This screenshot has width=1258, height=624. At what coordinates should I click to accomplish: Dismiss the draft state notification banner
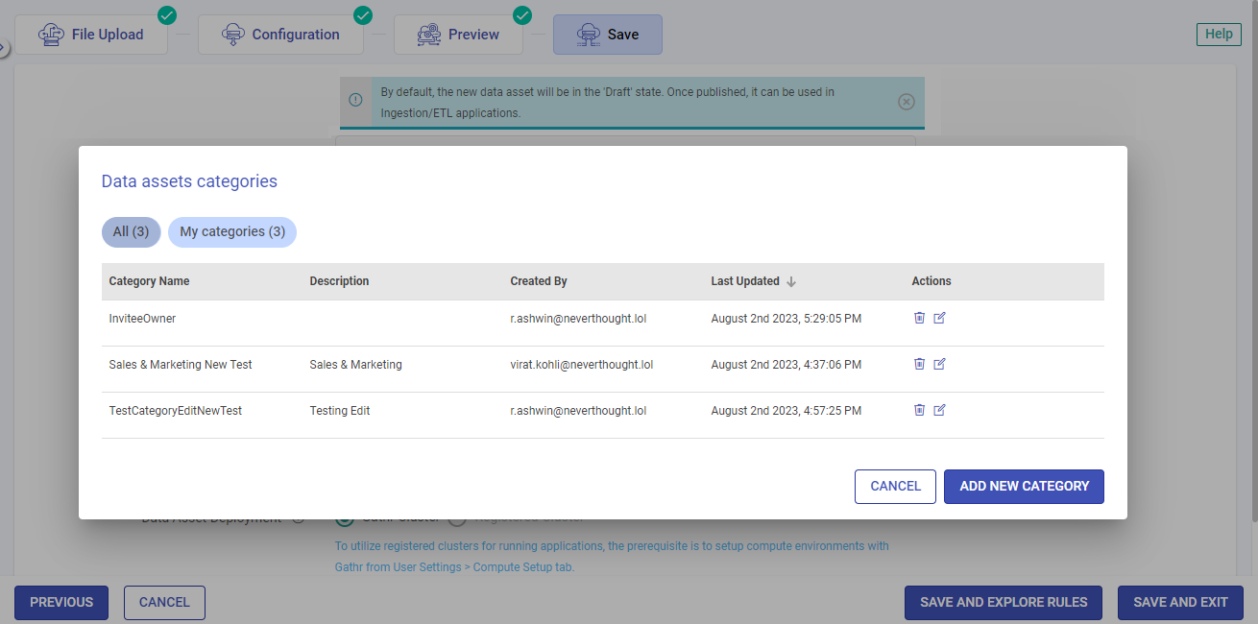pyautogui.click(x=906, y=100)
